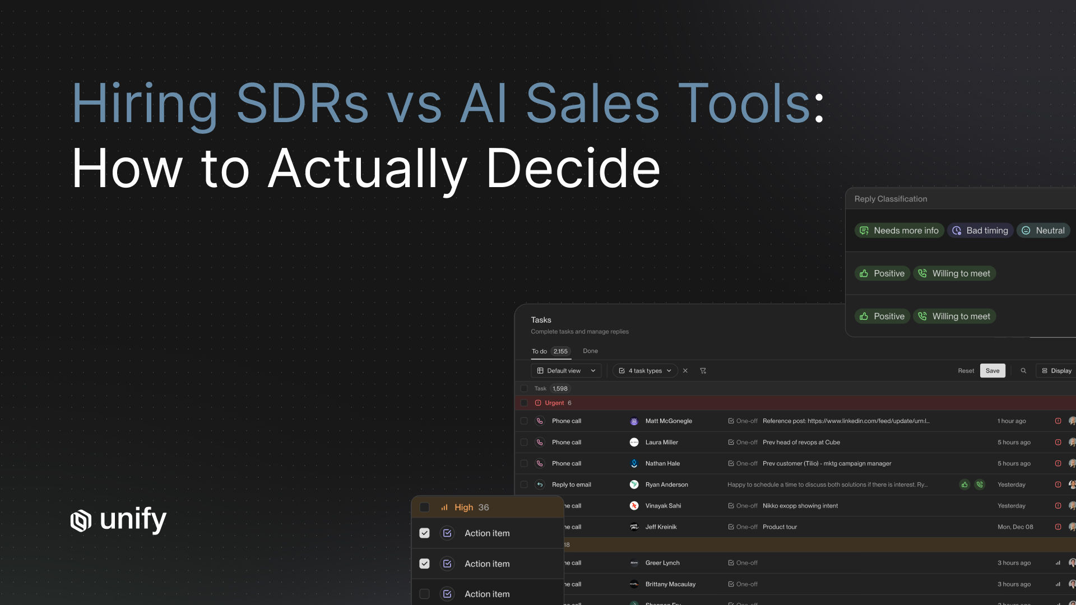The width and height of the screenshot is (1076, 605).
Task: Click thumbs-up icon in Ryan Anderson row
Action: click(x=964, y=485)
